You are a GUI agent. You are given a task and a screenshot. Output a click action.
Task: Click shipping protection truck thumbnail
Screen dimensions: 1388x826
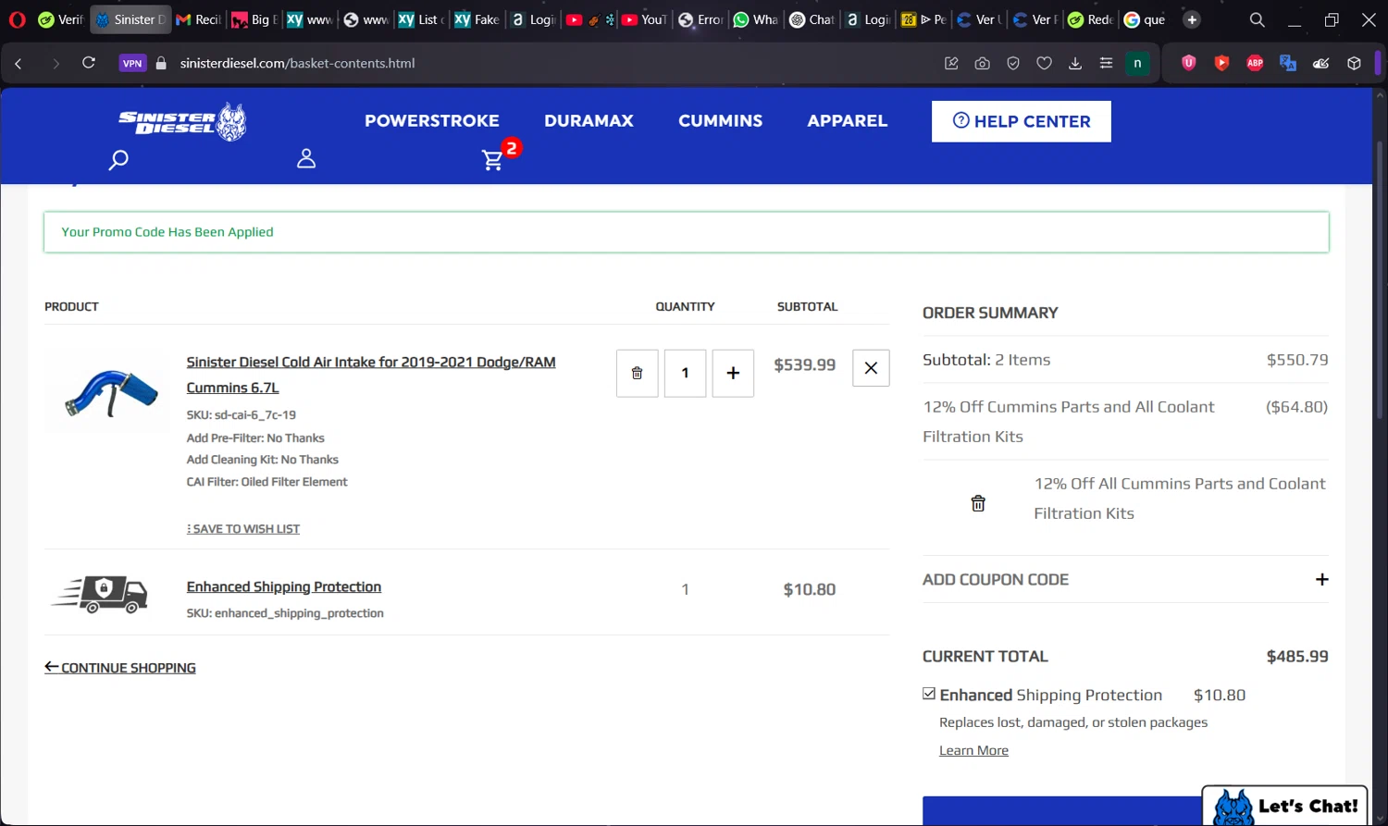(x=100, y=593)
